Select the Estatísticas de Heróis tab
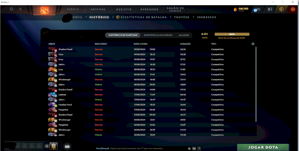 point(158,35)
